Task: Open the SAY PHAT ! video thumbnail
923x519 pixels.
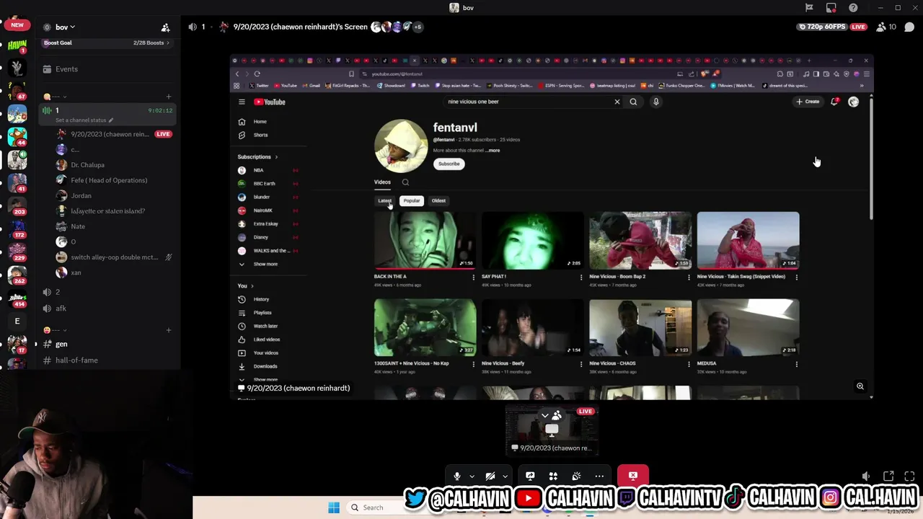Action: coord(532,240)
